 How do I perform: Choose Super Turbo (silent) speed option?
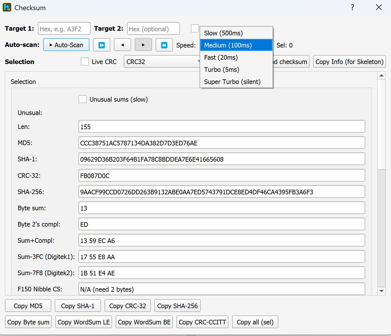[236, 82]
